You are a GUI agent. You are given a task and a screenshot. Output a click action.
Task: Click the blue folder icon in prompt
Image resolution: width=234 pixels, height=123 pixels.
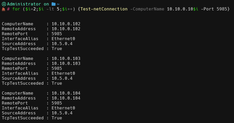tap(54, 4)
